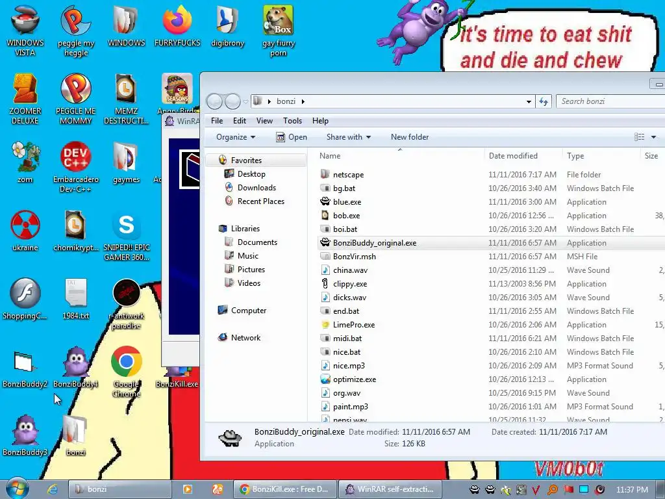Select Embarcadero Dev-C++ desktop icon
The height and width of the screenshot is (499, 665).
[75, 167]
